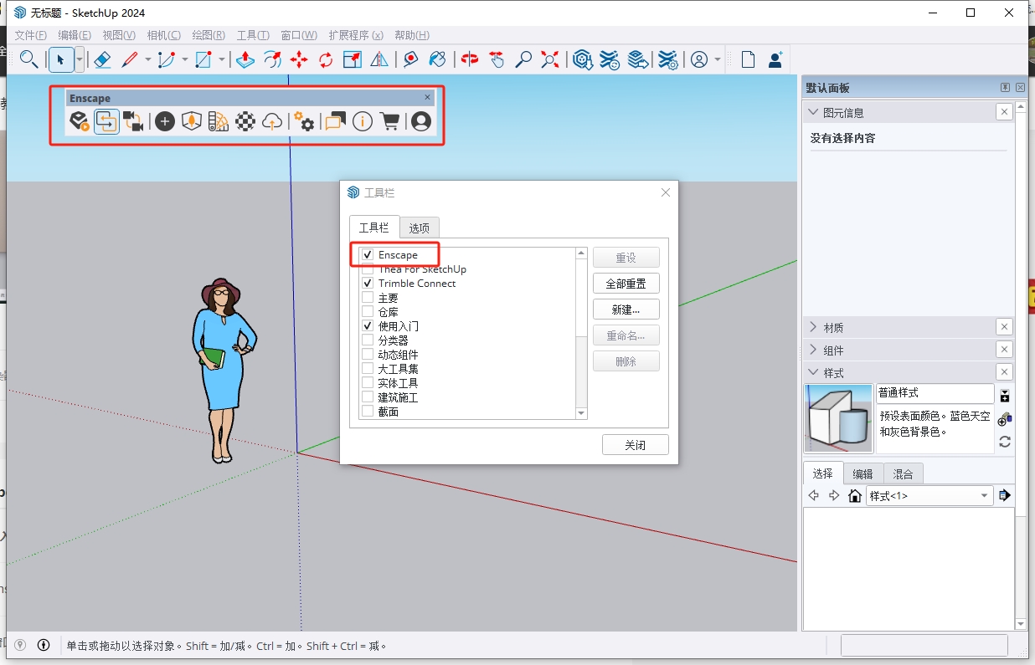The height and width of the screenshot is (665, 1035).
Task: Uncheck the Enscape toolbar checkbox
Action: pyautogui.click(x=368, y=254)
